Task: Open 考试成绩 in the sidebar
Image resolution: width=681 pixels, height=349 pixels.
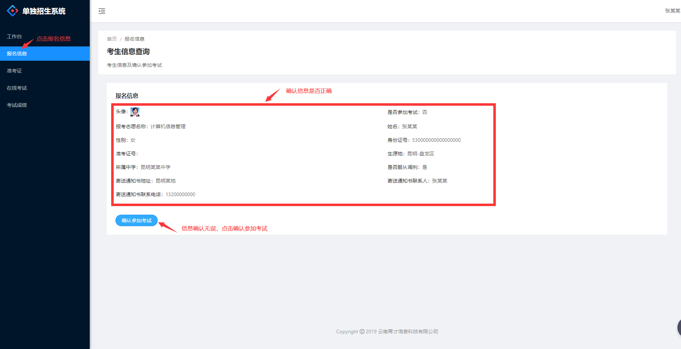Action: coord(17,105)
